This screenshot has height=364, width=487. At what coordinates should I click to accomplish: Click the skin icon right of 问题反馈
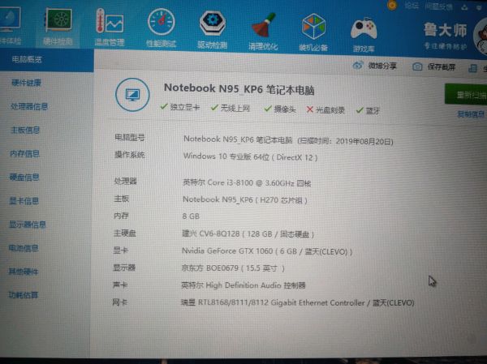pos(464,6)
